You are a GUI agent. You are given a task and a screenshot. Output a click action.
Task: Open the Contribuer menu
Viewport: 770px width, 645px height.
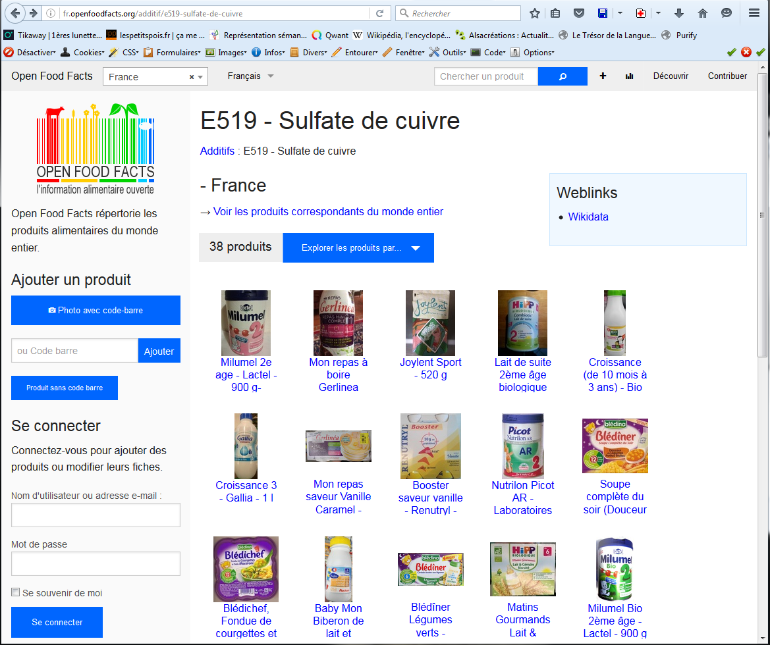(x=727, y=76)
